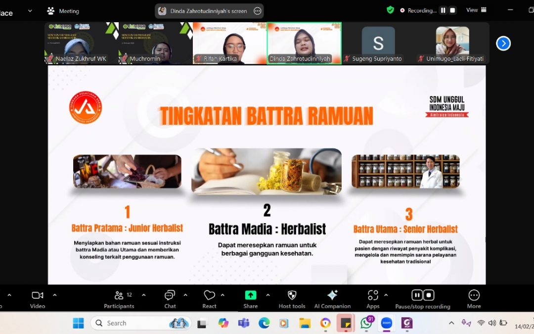Open the Participants panel

119,299
